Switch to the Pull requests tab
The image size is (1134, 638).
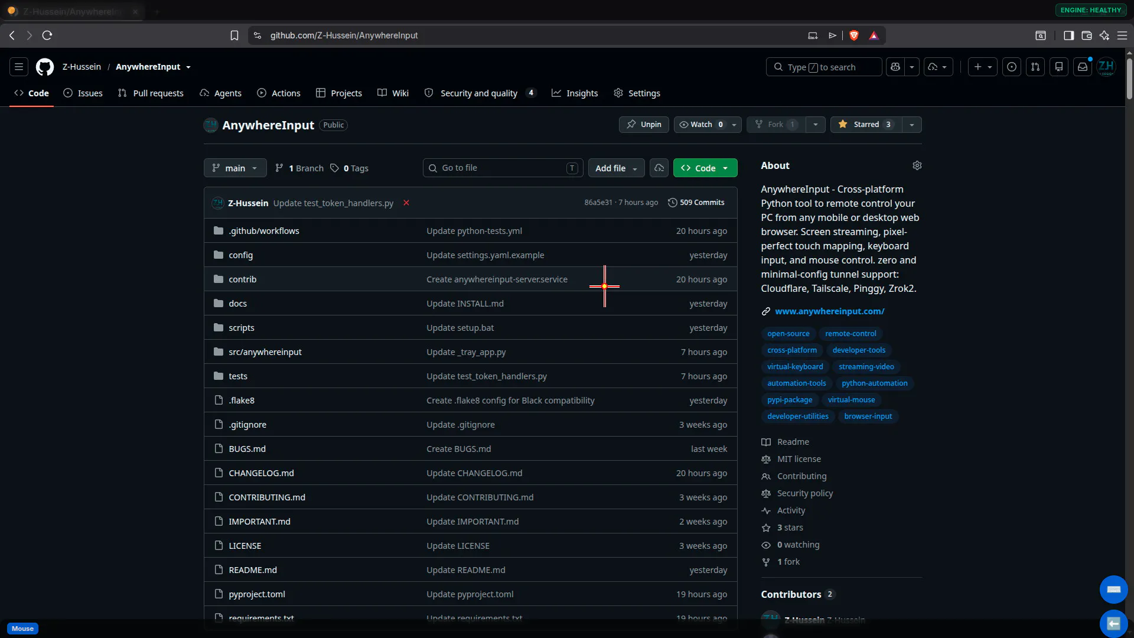(x=151, y=93)
